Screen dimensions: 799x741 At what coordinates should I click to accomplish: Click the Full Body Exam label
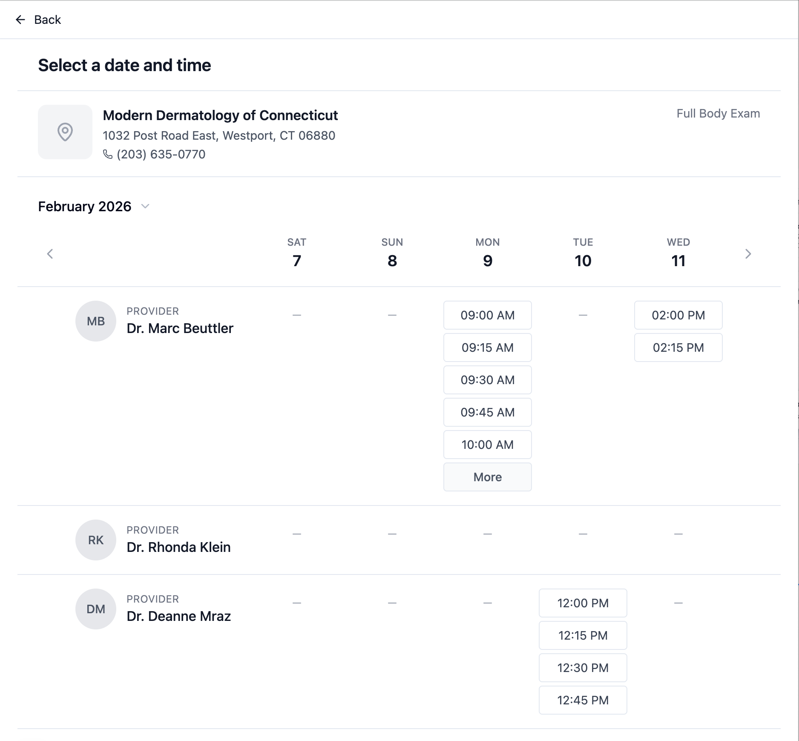click(718, 113)
